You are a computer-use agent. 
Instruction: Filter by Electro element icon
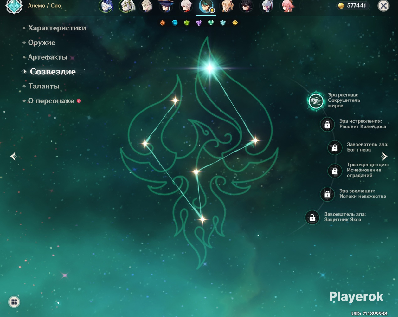point(199,23)
